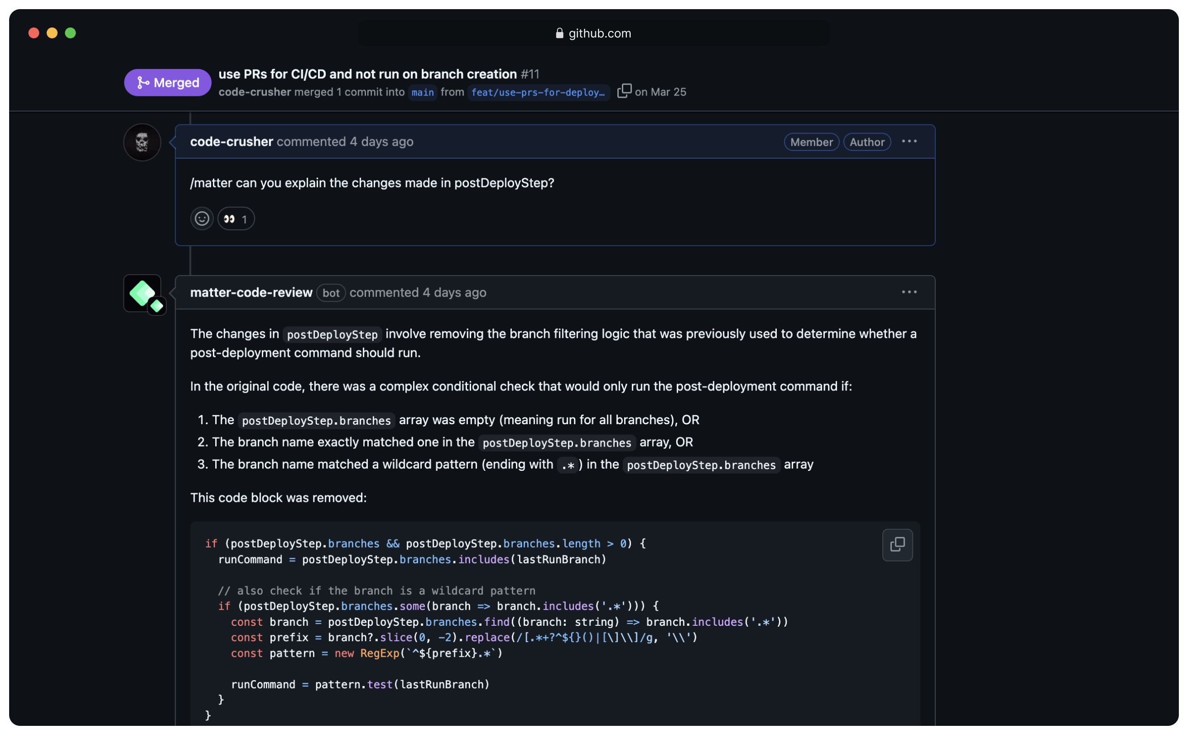This screenshot has width=1188, height=735.
Task: Open the main base branch link
Action: pos(422,92)
